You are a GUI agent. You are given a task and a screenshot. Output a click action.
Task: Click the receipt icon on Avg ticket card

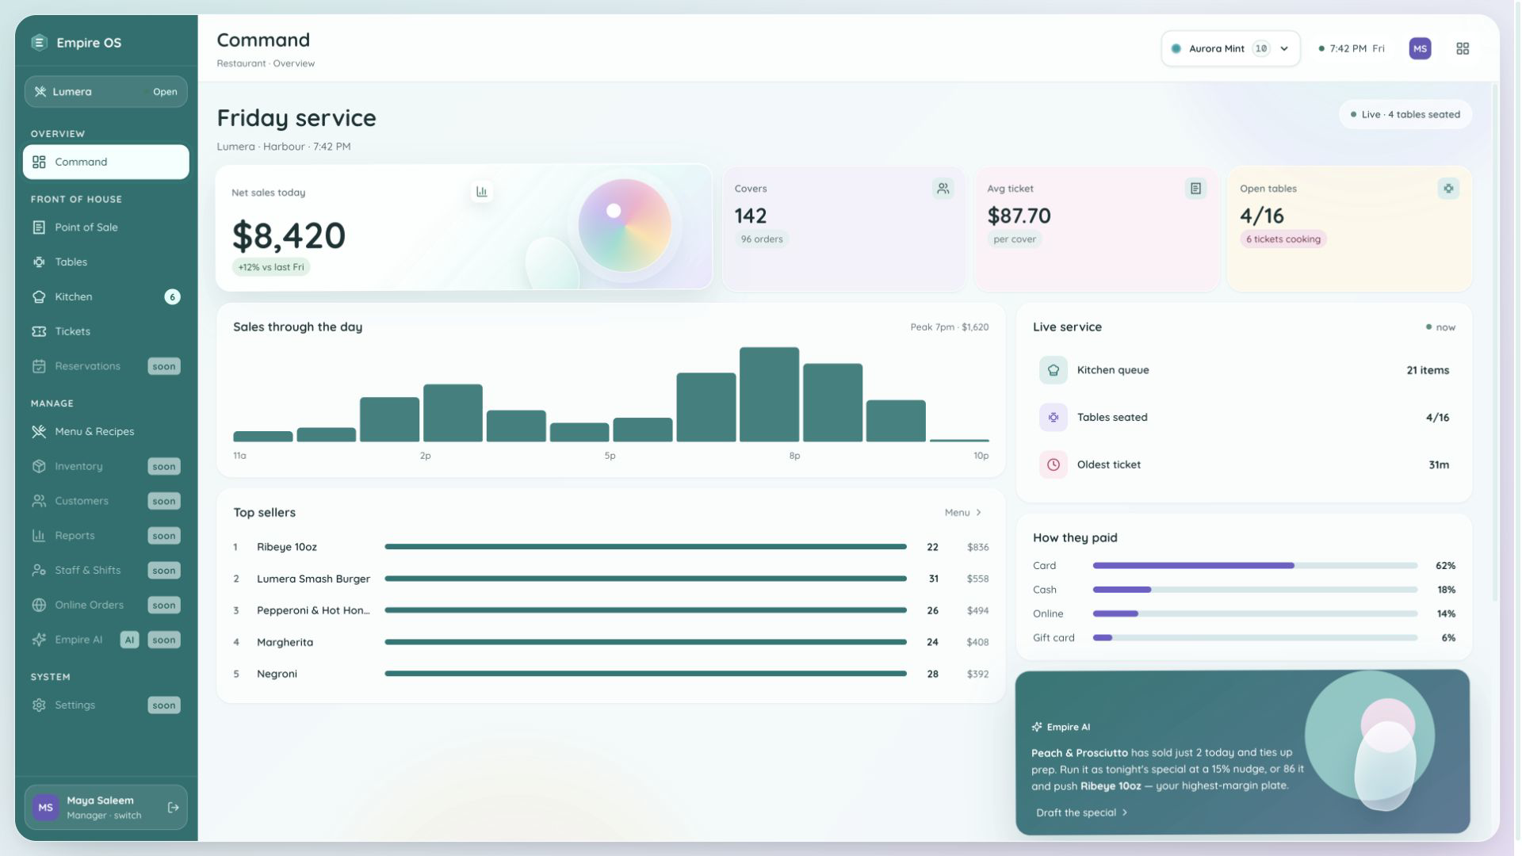(1195, 189)
